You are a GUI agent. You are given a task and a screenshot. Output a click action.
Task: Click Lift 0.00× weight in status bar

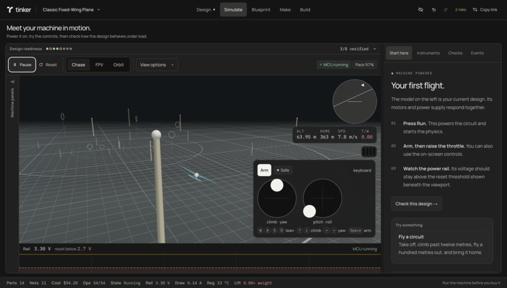253,283
